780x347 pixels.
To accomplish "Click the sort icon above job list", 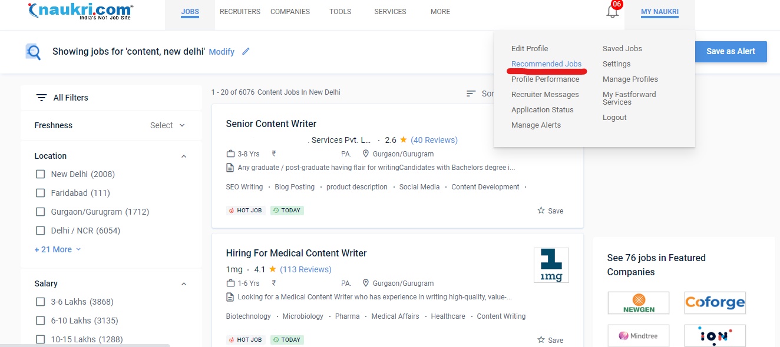I will pos(471,94).
